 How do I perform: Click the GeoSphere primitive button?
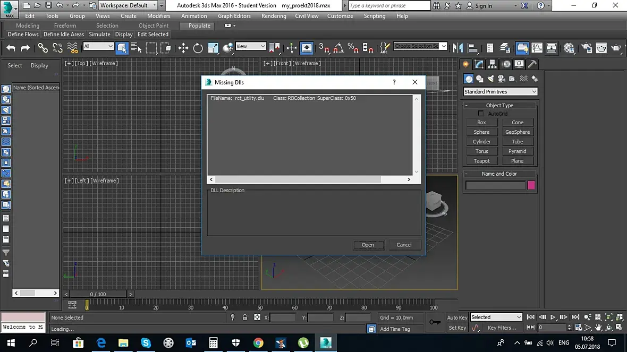point(517,132)
